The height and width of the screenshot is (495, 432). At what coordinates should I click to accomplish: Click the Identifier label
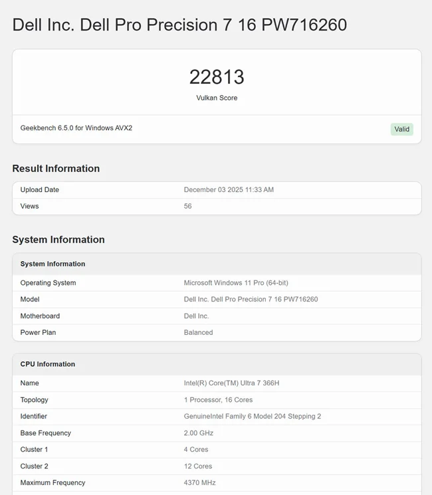pyautogui.click(x=33, y=417)
